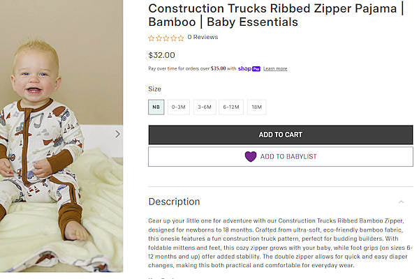Image resolution: width=419 pixels, height=279 pixels.
Task: Collapse the Description section chevron
Action: coord(401,202)
